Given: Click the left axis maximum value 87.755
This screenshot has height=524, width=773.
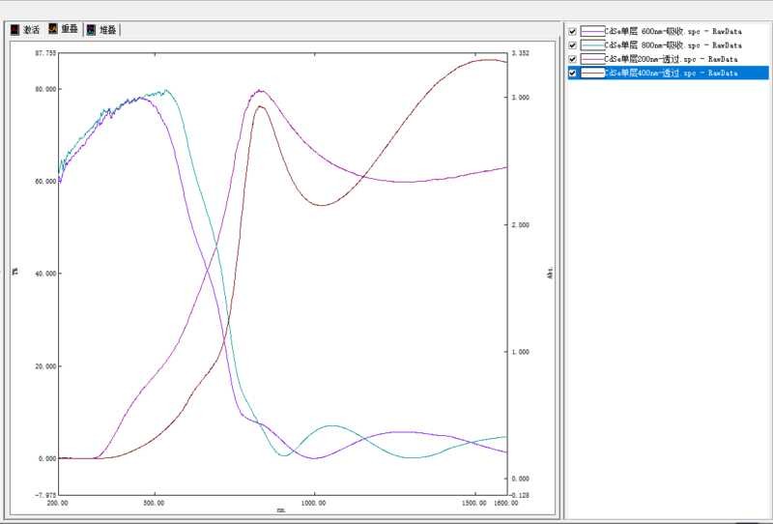Looking at the screenshot, I should tap(45, 53).
